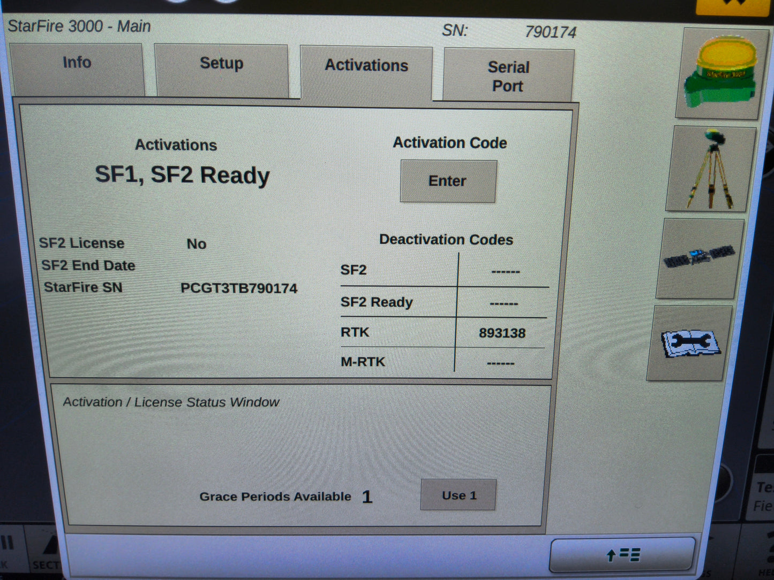This screenshot has width=774, height=580.
Task: Click the SF1, SF2 Ready activation status
Action: pyautogui.click(x=182, y=175)
